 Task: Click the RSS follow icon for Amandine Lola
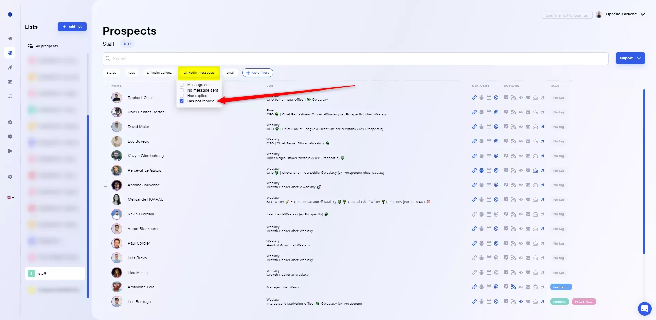tap(513, 287)
